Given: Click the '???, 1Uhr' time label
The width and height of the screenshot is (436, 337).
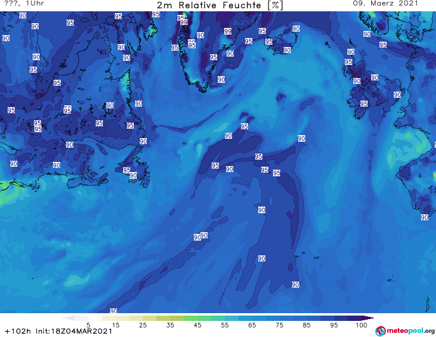Looking at the screenshot, I should [x=24, y=4].
